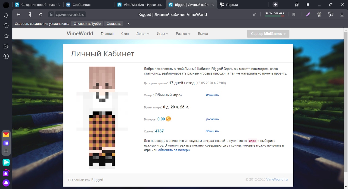Open Главная in site navigation
This screenshot has width=348, height=189.
click(x=107, y=34)
